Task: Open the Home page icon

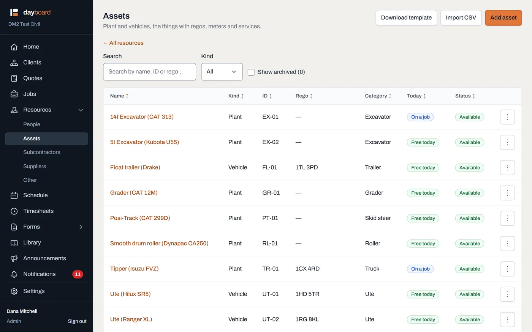Action: [14, 47]
